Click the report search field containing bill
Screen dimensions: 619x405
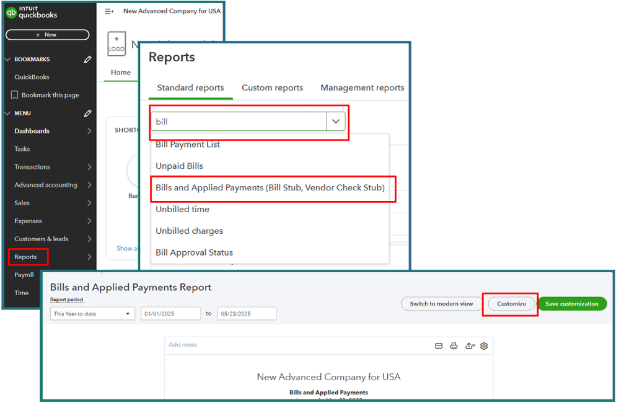[x=239, y=122]
